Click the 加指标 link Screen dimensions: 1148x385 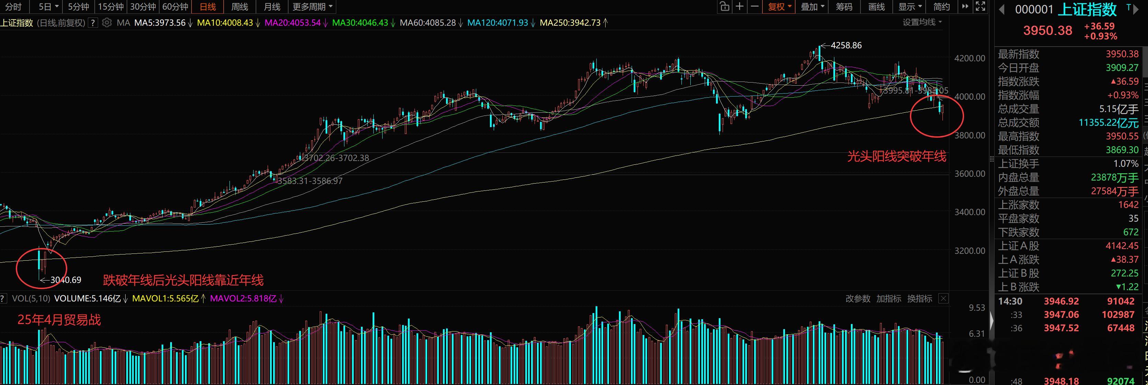(x=889, y=299)
